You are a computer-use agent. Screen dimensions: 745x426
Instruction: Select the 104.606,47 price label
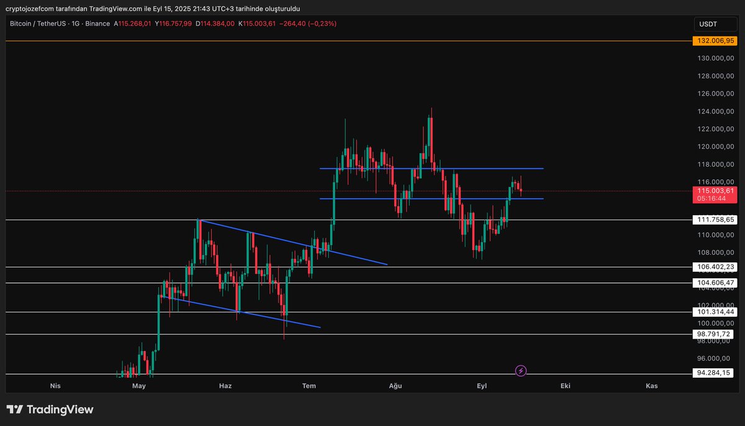[x=714, y=283]
